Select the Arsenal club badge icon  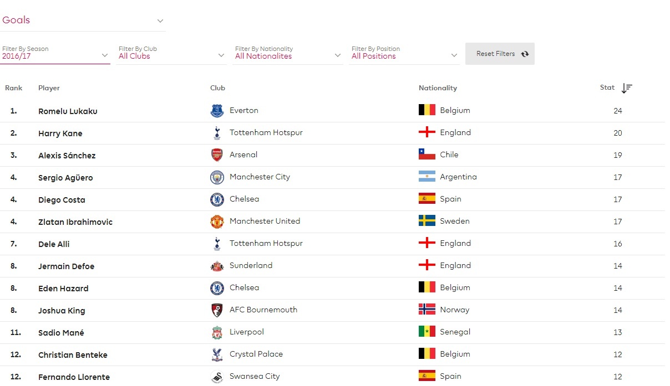(x=216, y=154)
